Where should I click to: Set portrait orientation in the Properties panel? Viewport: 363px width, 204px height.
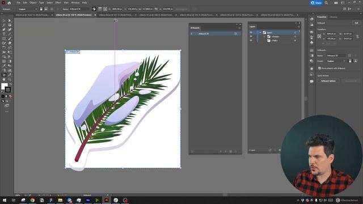[x=351, y=61]
